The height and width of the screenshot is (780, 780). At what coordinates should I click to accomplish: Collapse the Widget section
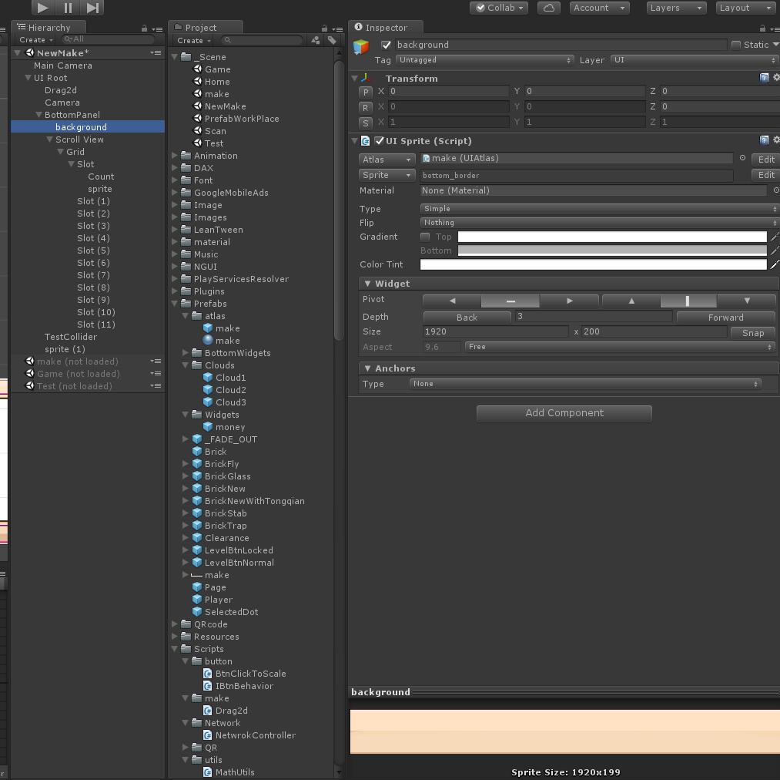(x=367, y=284)
